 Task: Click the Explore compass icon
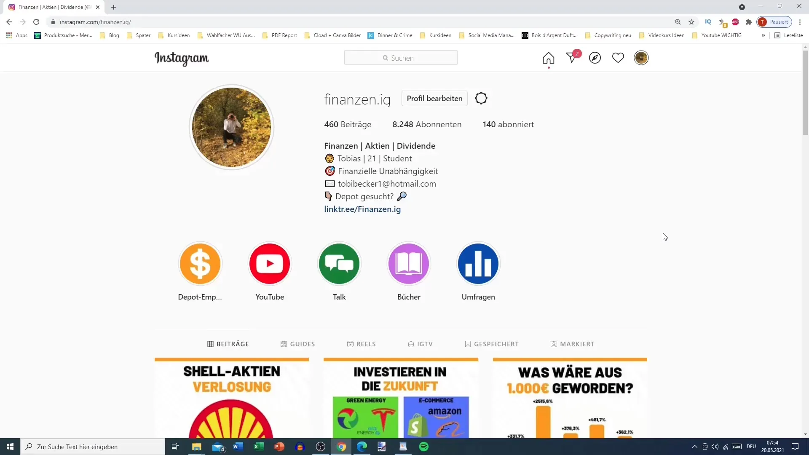pyautogui.click(x=595, y=57)
